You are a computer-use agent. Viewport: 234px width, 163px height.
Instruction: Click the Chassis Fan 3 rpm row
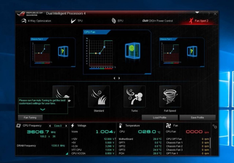point(188,150)
